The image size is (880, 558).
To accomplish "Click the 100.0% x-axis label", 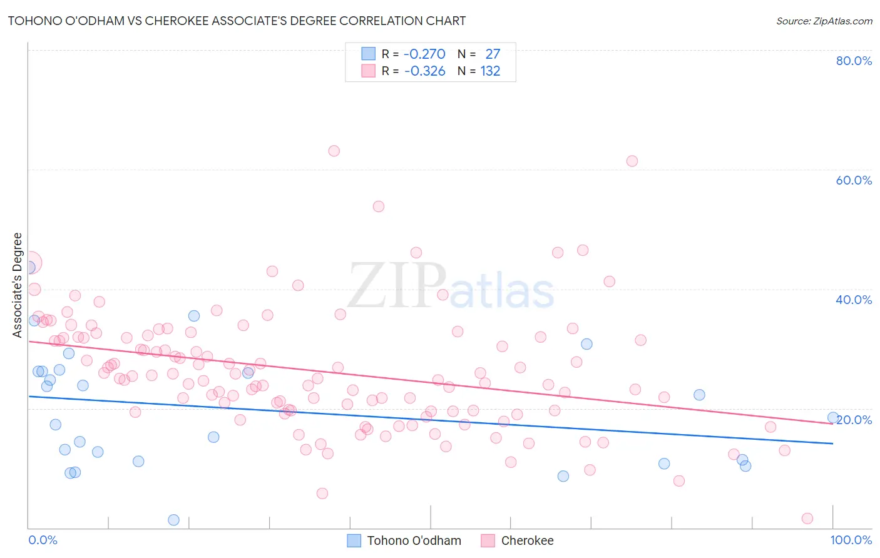I will [851, 540].
